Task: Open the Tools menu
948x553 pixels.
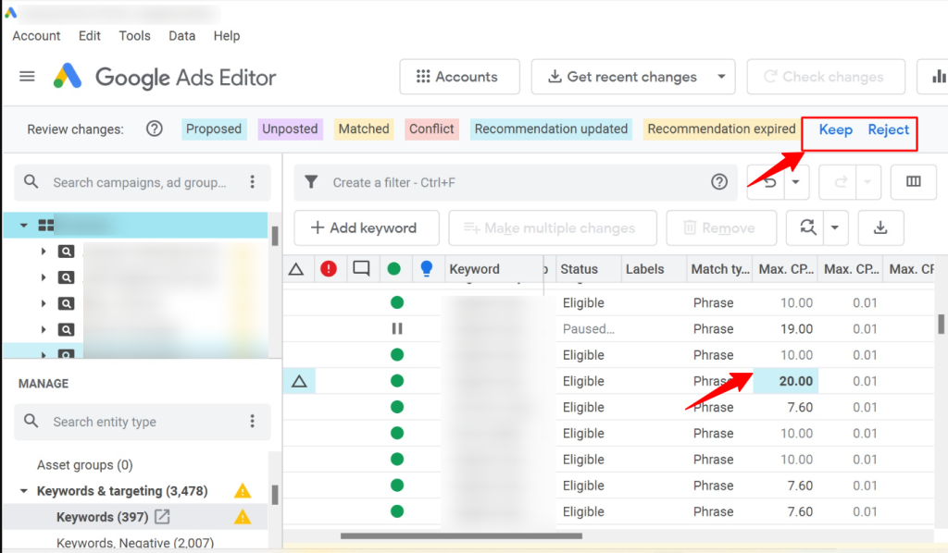Action: point(134,35)
